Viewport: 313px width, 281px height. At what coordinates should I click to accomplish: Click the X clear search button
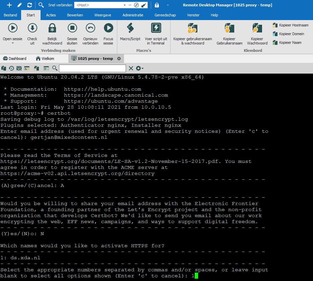click(131, 68)
